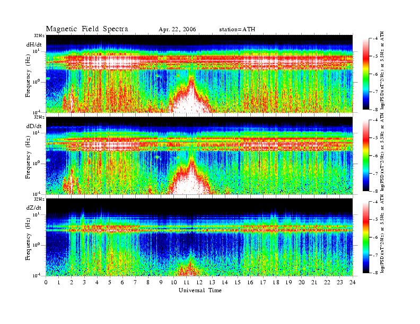Click the dD/dt panel color bar
The image size is (420, 324).
[366, 156]
